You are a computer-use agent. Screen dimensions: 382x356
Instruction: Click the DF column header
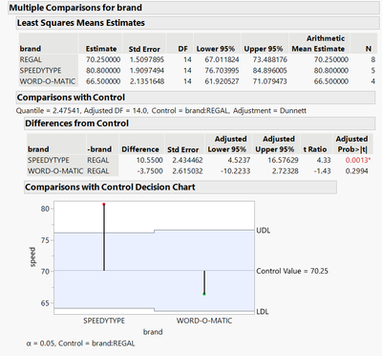coord(182,49)
